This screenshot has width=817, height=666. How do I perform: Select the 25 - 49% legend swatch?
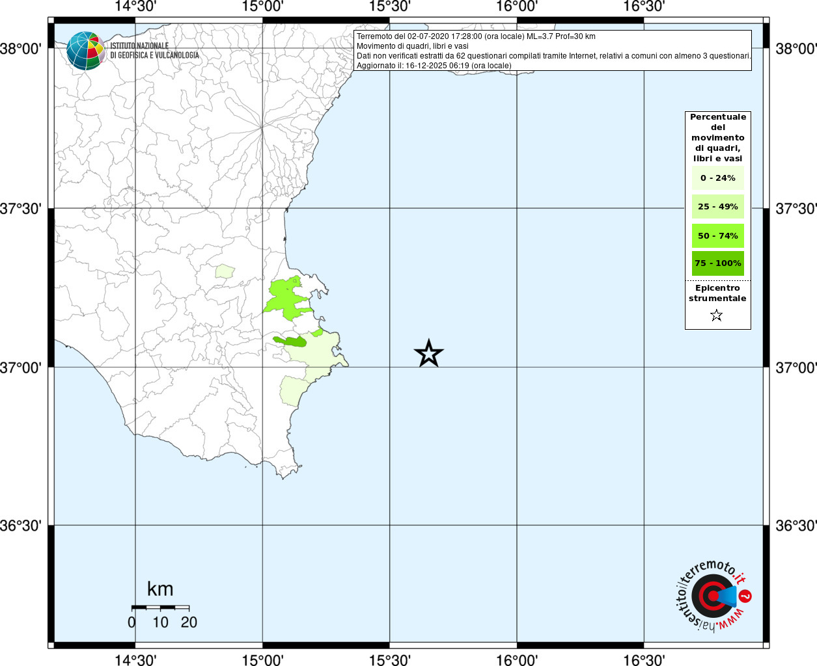(718, 207)
